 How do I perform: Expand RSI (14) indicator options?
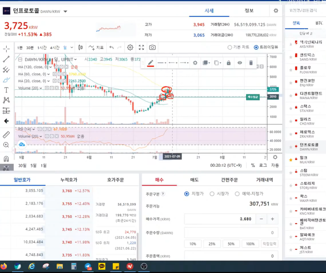pos(33,129)
